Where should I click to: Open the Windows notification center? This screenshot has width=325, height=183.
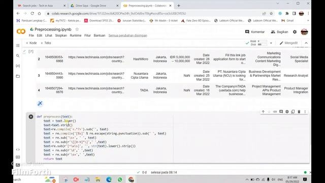pos(305,179)
